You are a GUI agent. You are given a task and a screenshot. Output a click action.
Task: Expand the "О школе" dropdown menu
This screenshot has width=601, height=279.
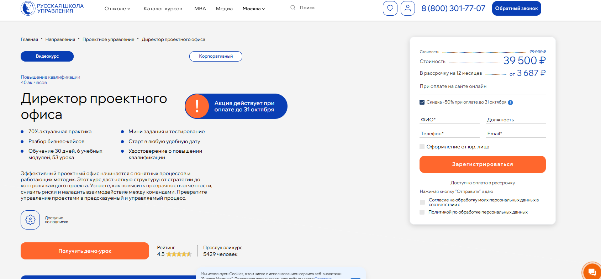[x=117, y=9]
